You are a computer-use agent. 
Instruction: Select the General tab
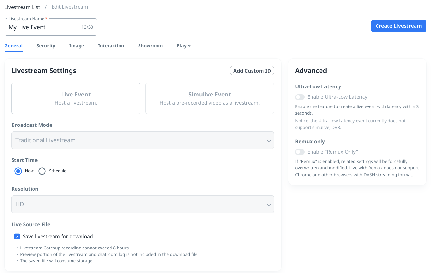[x=14, y=46]
